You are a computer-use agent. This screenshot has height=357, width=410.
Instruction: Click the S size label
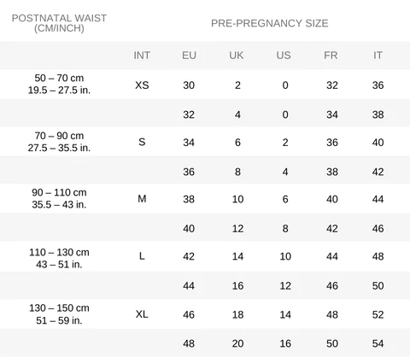click(142, 142)
